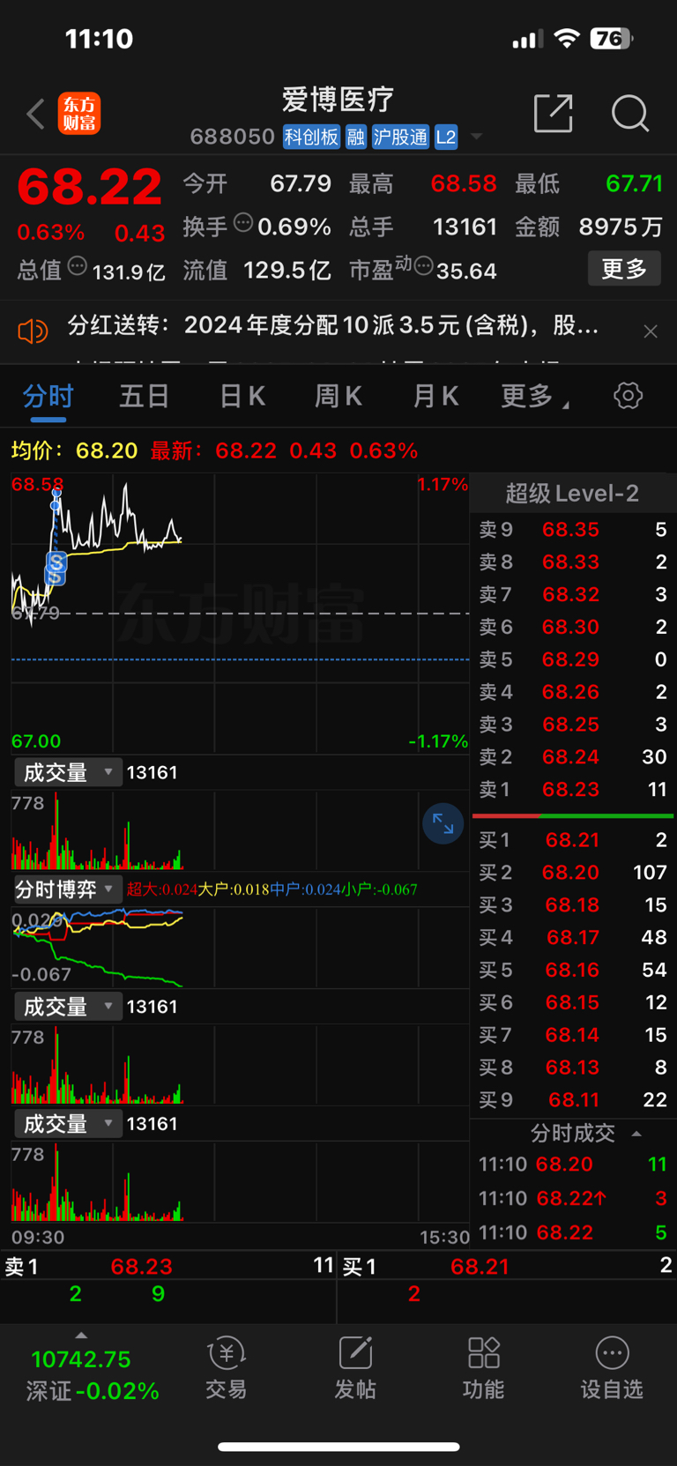Open the 分红送转 announcement text

point(333,326)
